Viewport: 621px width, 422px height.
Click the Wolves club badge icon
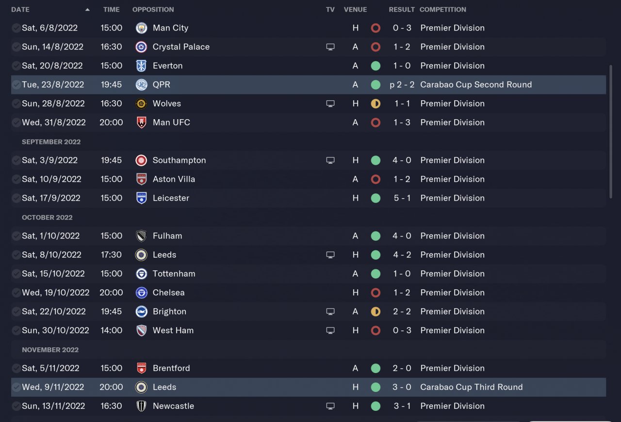click(141, 104)
